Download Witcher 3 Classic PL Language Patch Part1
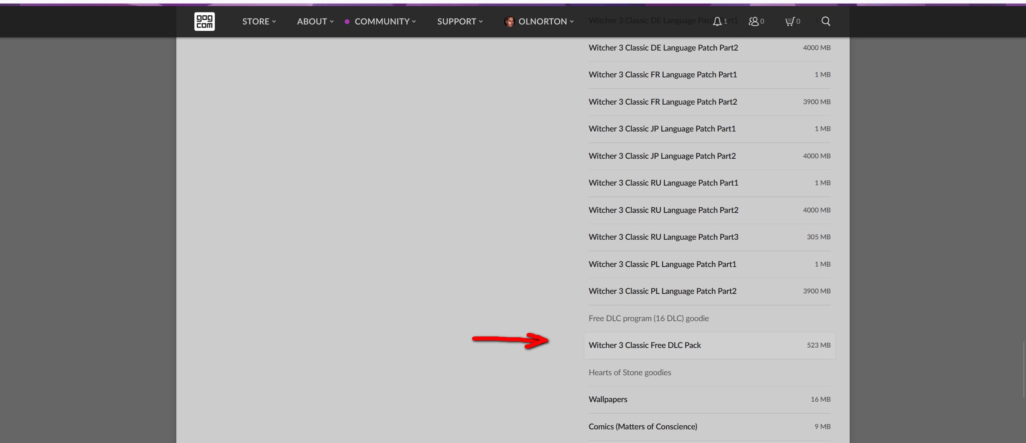Viewport: 1026px width, 443px height. pyautogui.click(x=709, y=265)
